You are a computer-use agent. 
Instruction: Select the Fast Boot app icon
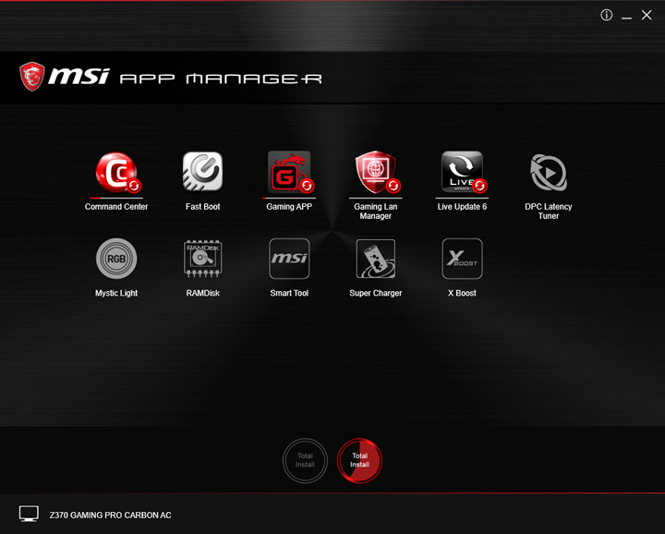[202, 171]
